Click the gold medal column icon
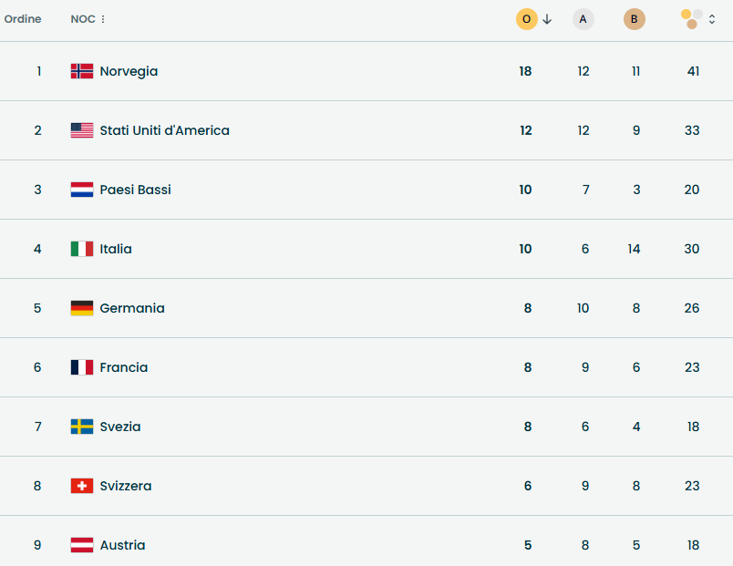The width and height of the screenshot is (733, 566). pos(526,19)
